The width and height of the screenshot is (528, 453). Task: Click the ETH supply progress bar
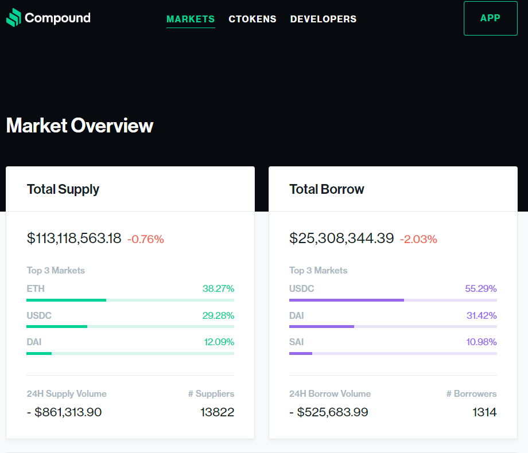click(130, 300)
